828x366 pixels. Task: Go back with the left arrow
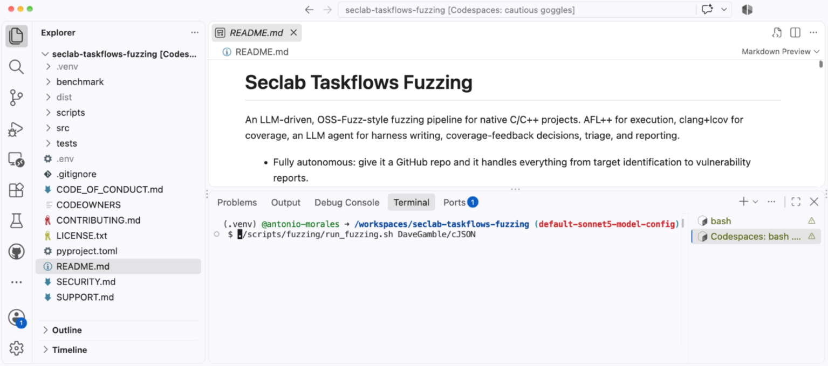point(309,10)
